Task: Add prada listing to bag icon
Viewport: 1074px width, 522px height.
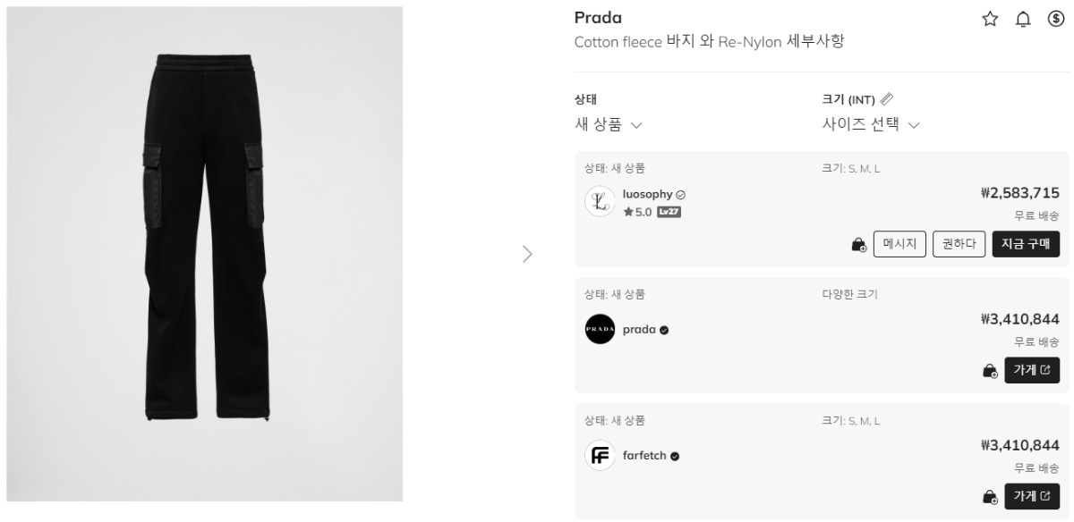Action: click(990, 370)
